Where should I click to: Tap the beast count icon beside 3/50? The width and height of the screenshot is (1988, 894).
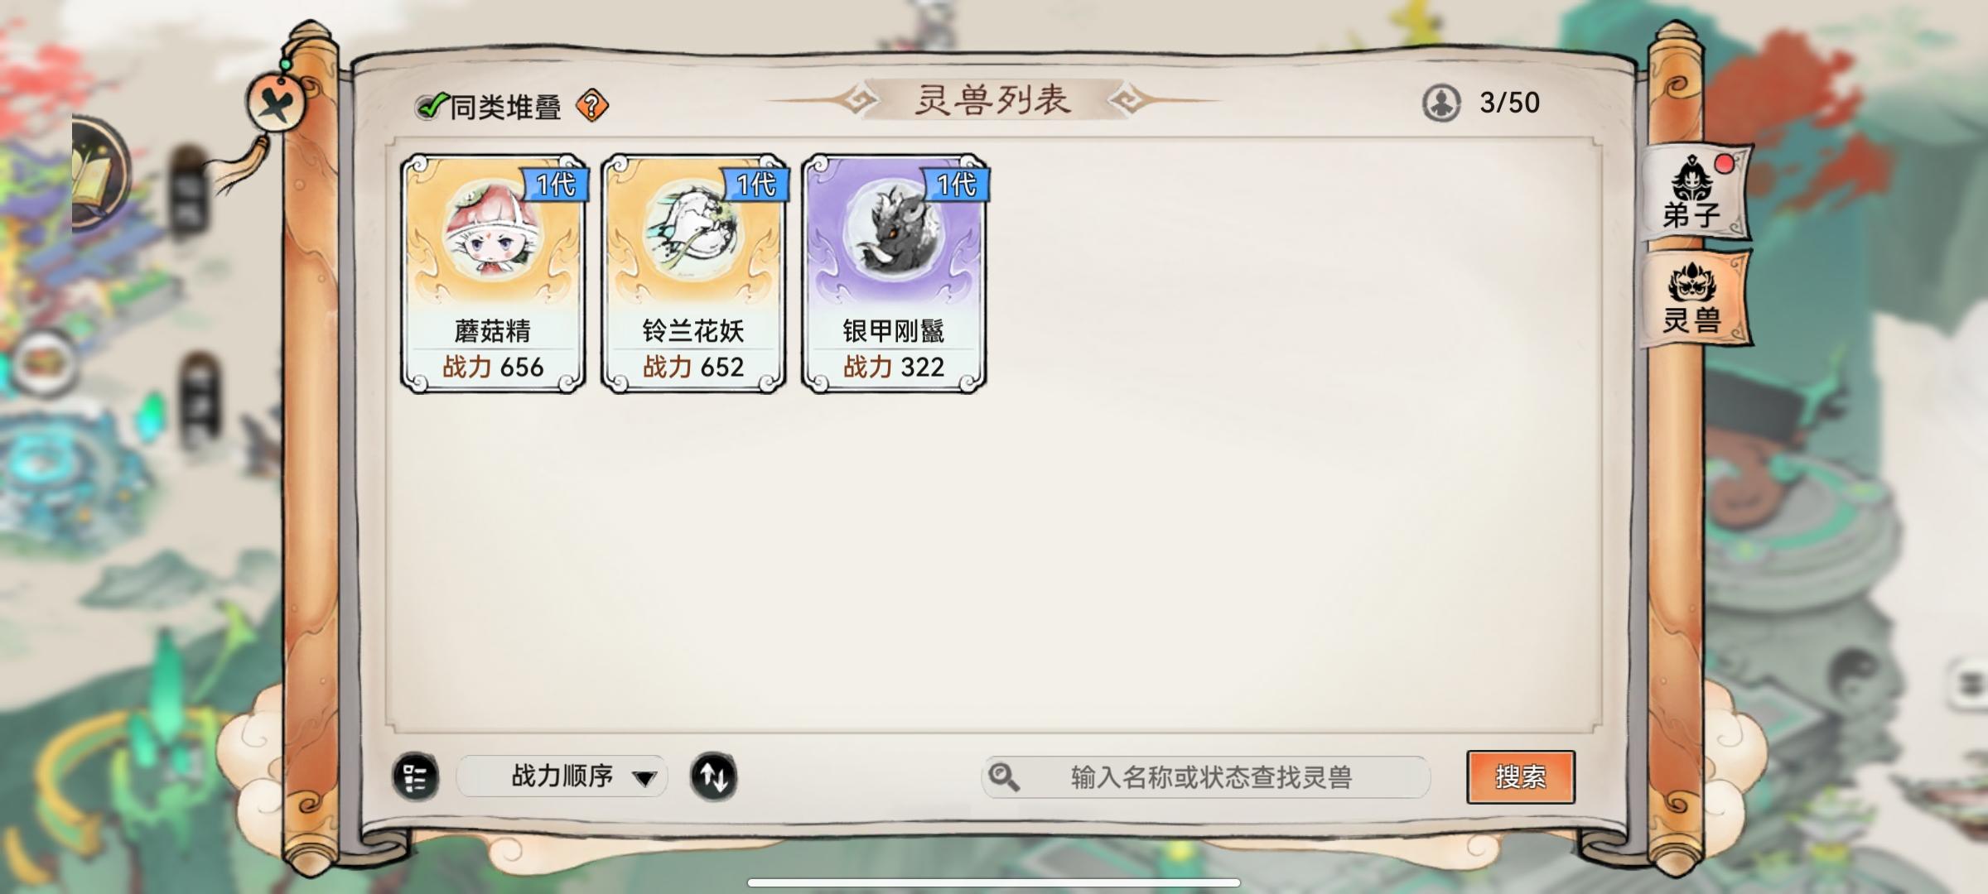1441,103
